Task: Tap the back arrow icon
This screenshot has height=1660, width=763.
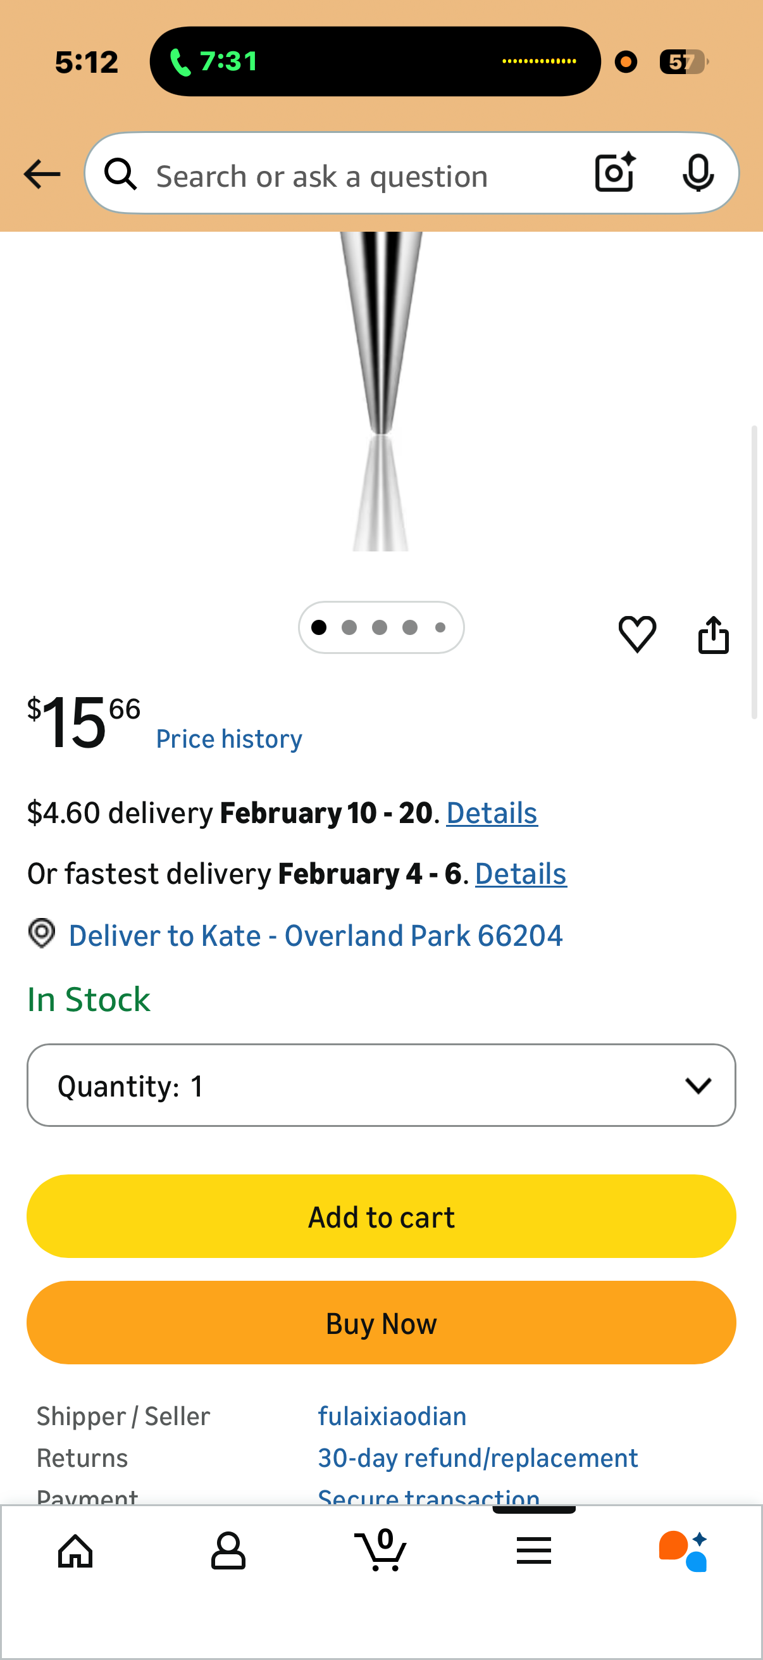Action: click(x=42, y=175)
